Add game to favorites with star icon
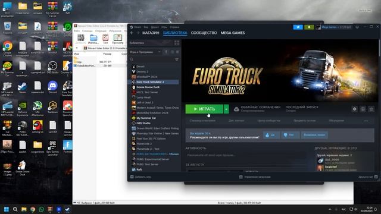The width and height of the screenshot is (381, 214). [x=371, y=109]
